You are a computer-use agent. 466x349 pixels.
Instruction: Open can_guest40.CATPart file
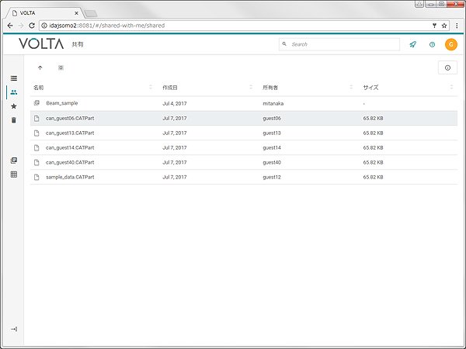(70, 162)
